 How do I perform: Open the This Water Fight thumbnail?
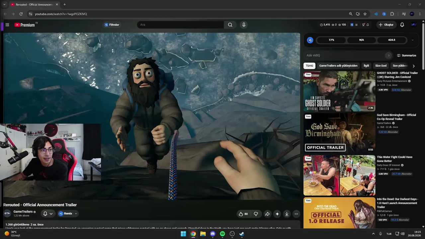pyautogui.click(x=339, y=175)
